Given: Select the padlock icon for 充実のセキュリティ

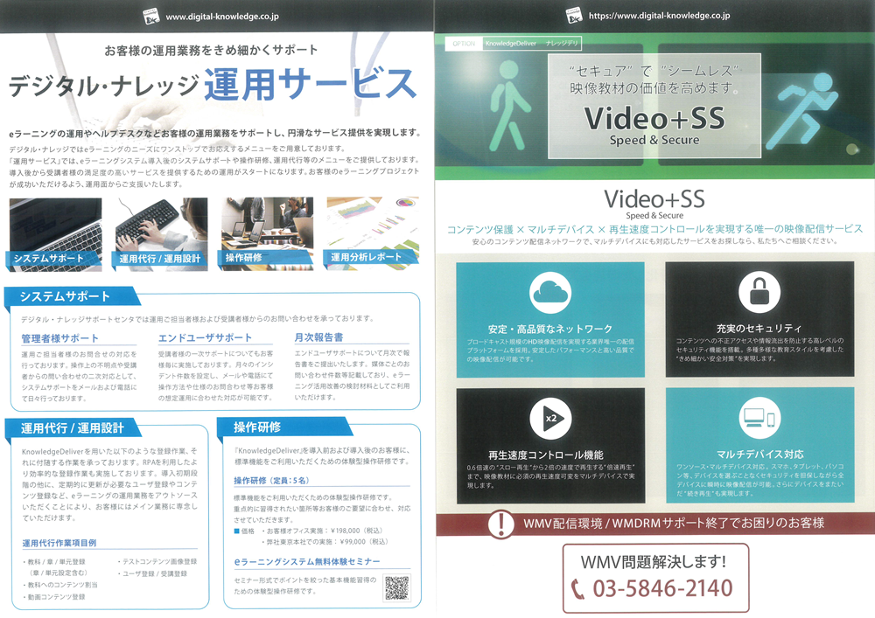Looking at the screenshot, I should [x=759, y=292].
